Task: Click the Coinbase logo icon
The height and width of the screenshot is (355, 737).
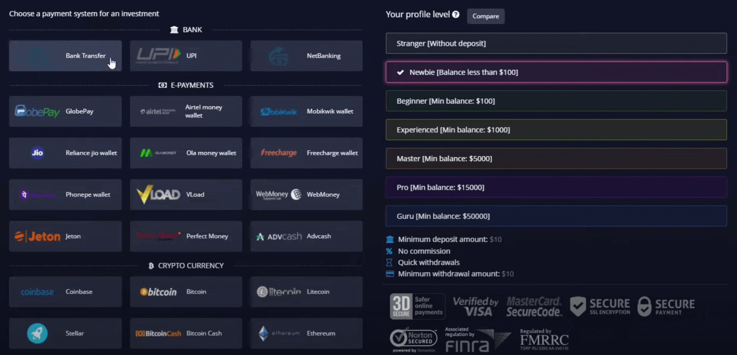Action: pos(37,292)
